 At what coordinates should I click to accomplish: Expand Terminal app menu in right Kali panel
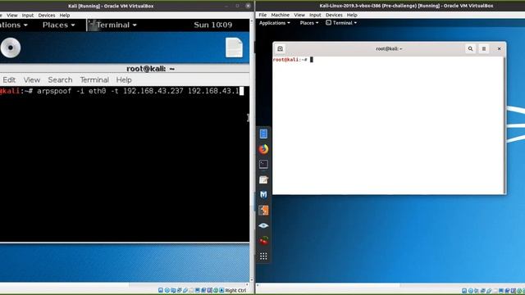tap(341, 23)
